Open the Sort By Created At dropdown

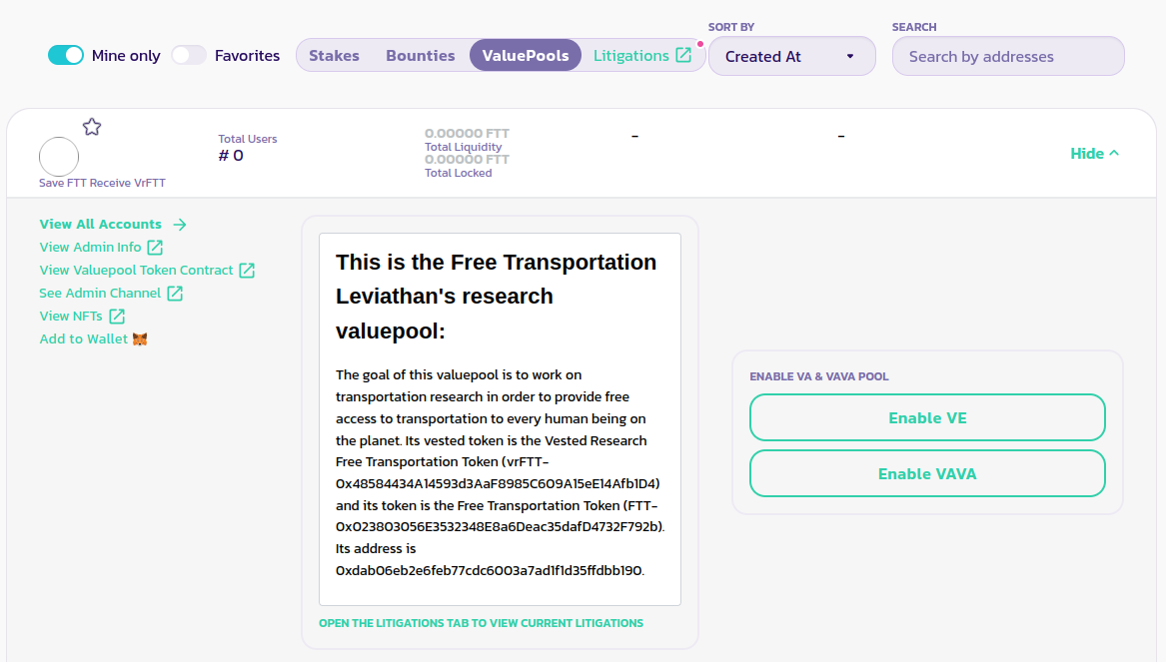[791, 57]
